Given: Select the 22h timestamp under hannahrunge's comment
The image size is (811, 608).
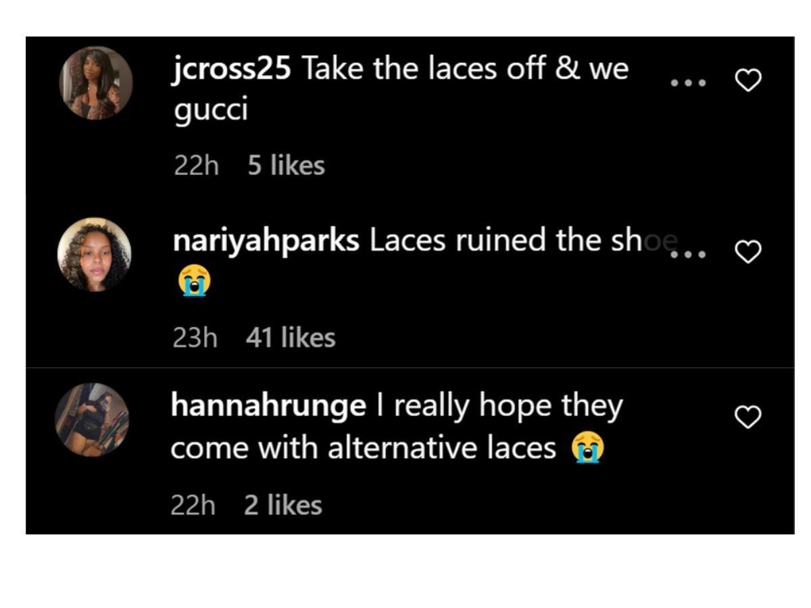Looking at the screenshot, I should 193,505.
